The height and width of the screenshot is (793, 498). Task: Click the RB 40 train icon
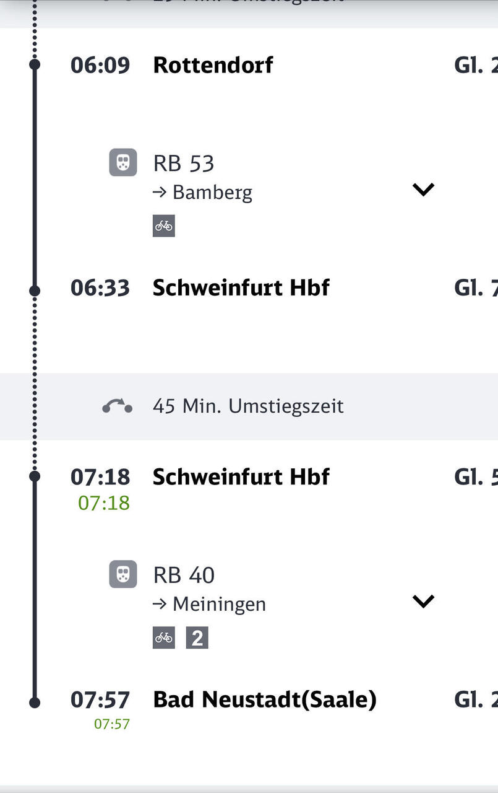tap(123, 574)
